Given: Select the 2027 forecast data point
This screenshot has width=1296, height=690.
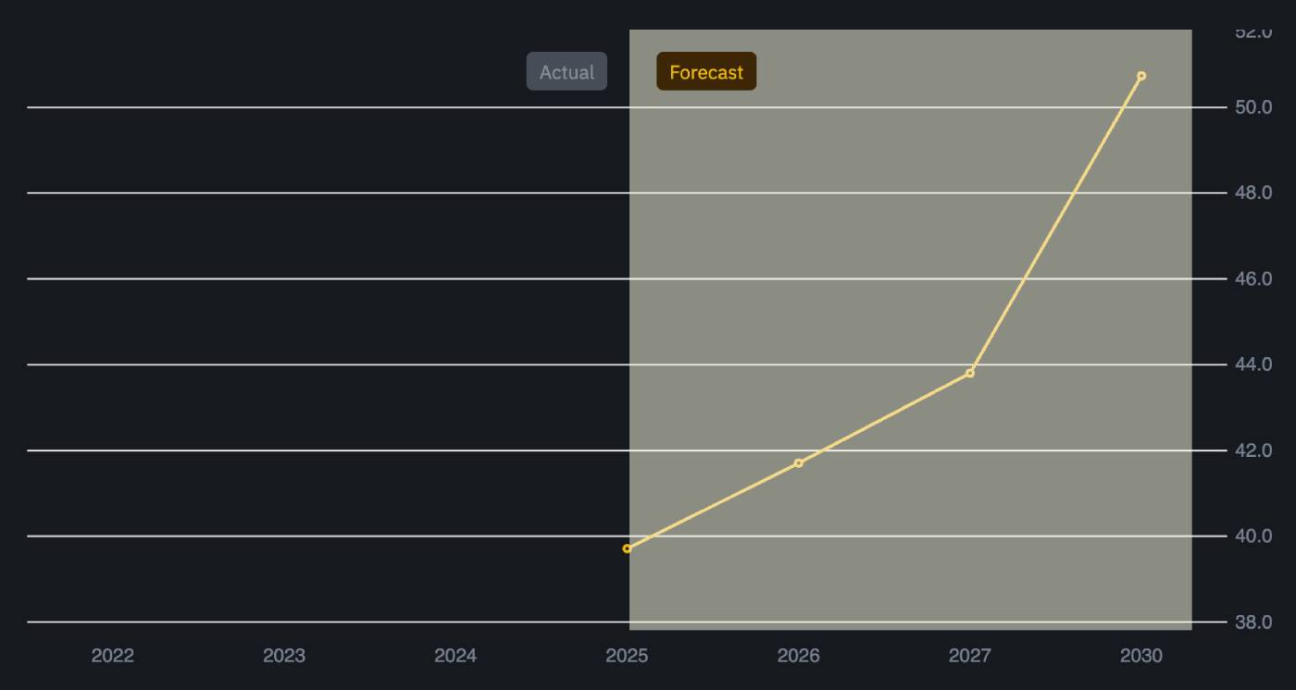Looking at the screenshot, I should click(x=970, y=373).
